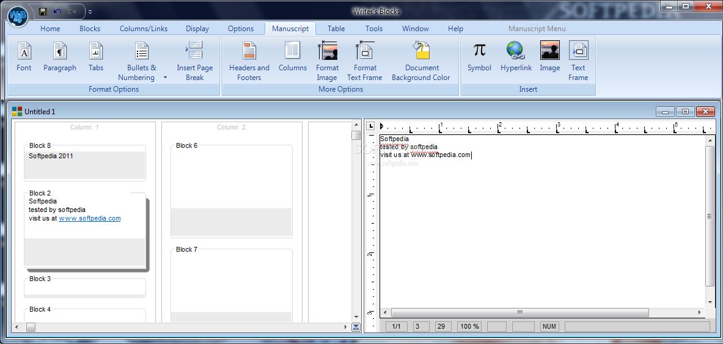Switch to the Blocks tab
The height and width of the screenshot is (344, 723).
[x=90, y=29]
